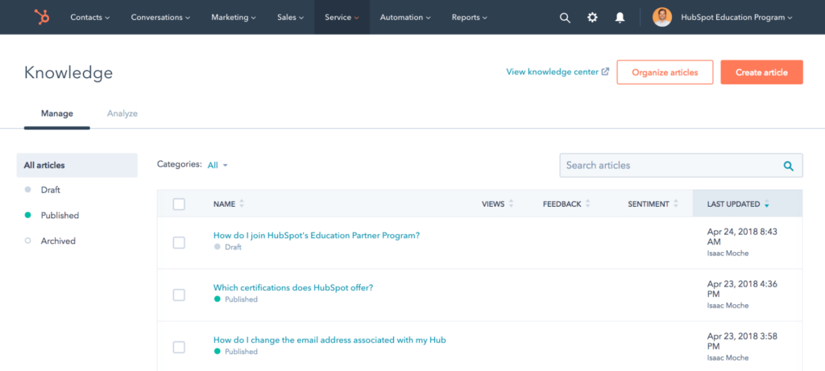Sort by the Last Updated column arrow

click(x=767, y=204)
